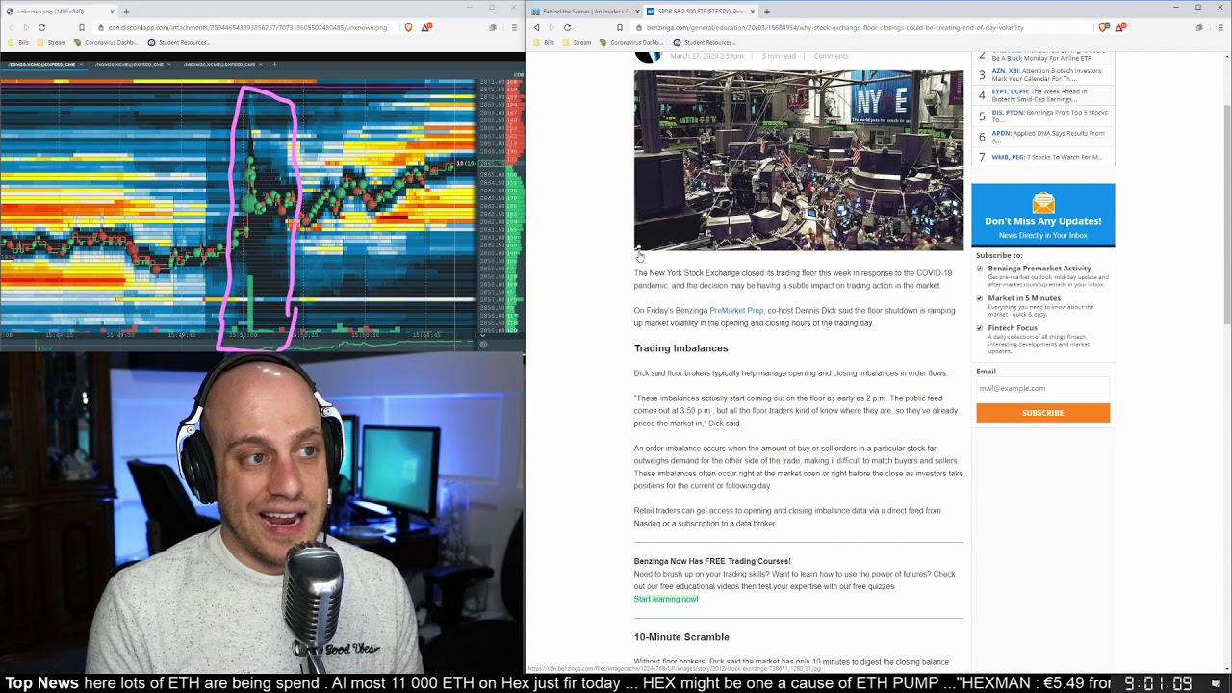Screen dimensions: 1232x693
Task: Reload the Benzinga article page
Action: [567, 27]
